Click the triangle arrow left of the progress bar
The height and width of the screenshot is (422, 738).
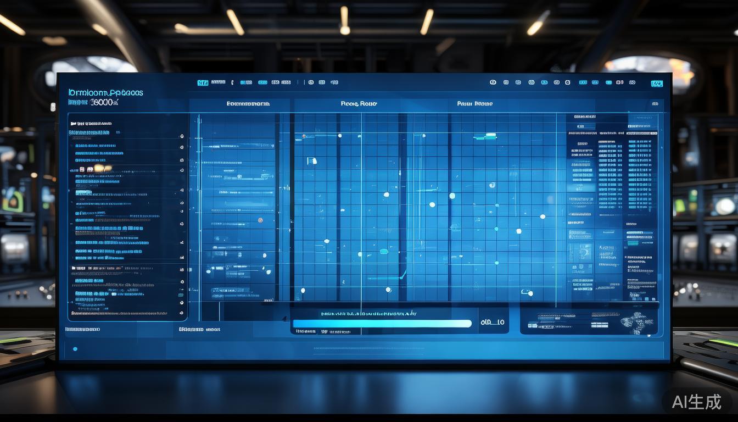[x=284, y=318]
